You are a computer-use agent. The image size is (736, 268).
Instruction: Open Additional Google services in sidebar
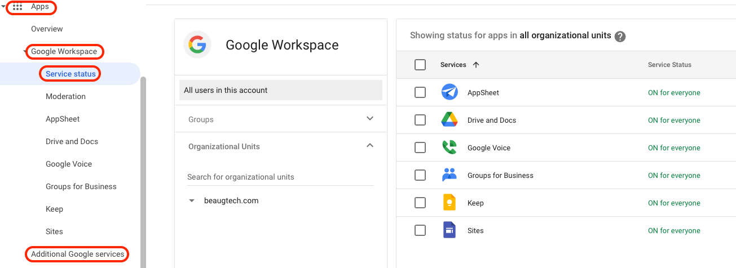pyautogui.click(x=77, y=254)
